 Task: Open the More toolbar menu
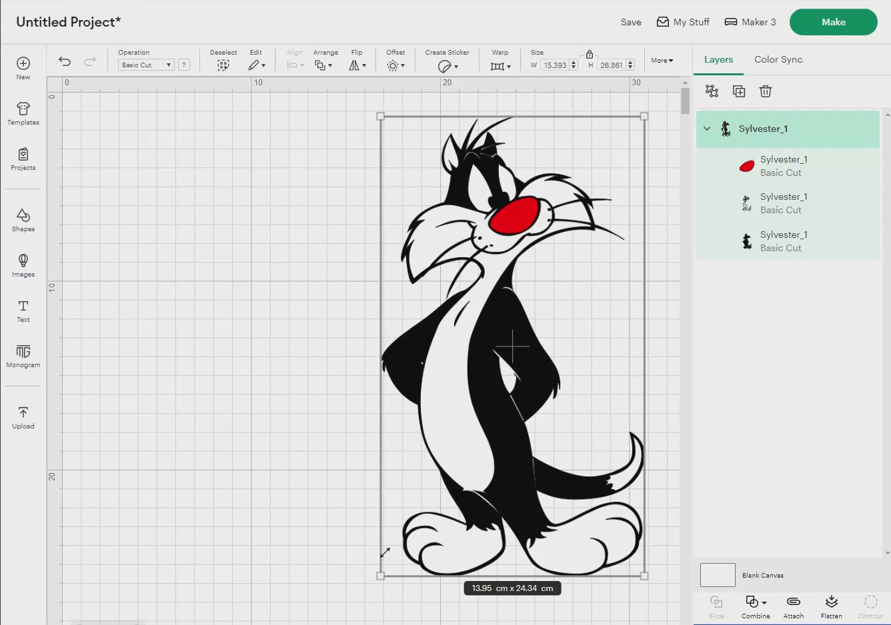tap(662, 61)
